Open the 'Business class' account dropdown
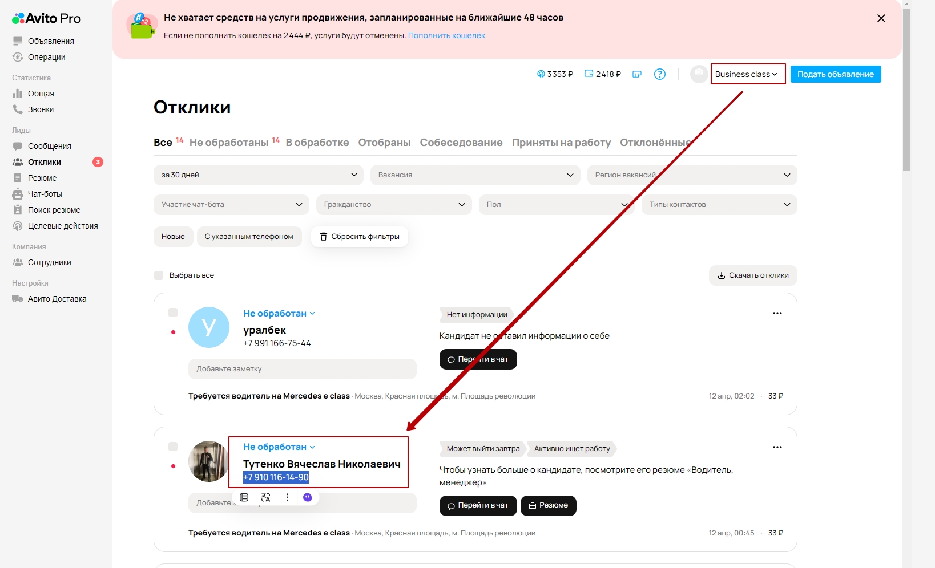This screenshot has height=568, width=935. point(747,74)
